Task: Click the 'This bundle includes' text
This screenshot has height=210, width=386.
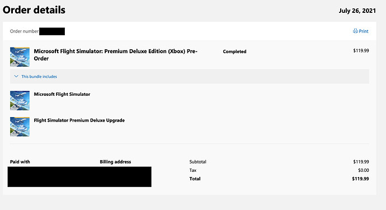Action: [x=39, y=77]
